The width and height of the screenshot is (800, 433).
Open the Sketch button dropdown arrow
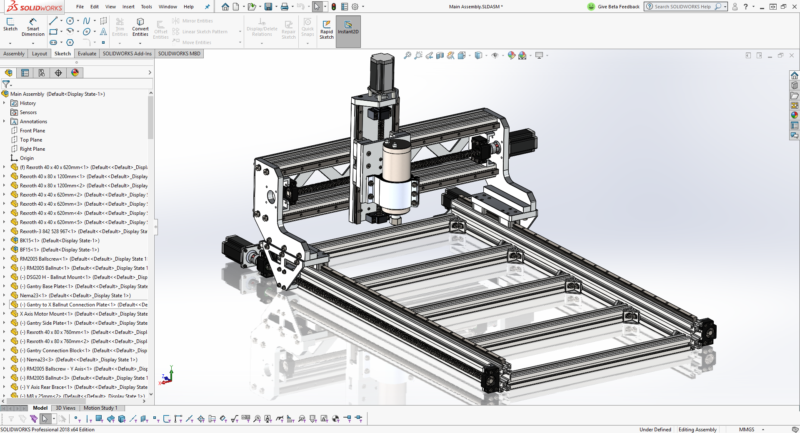pyautogui.click(x=10, y=43)
